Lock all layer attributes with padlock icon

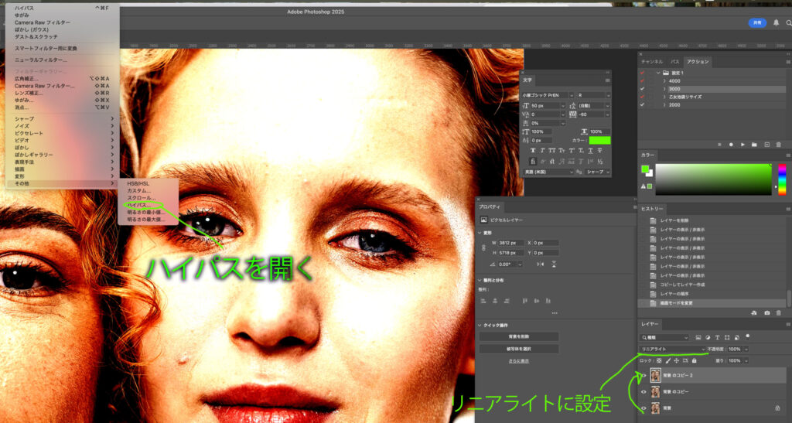694,361
